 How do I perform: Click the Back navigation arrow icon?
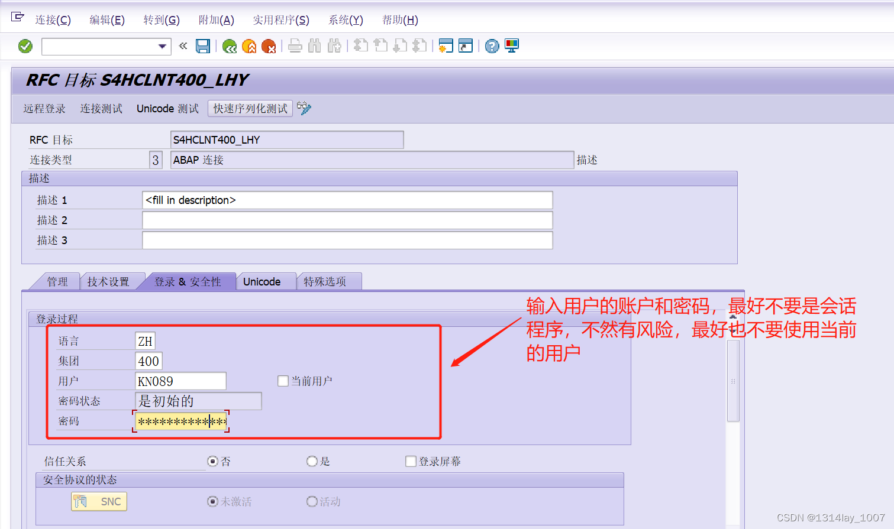point(230,46)
